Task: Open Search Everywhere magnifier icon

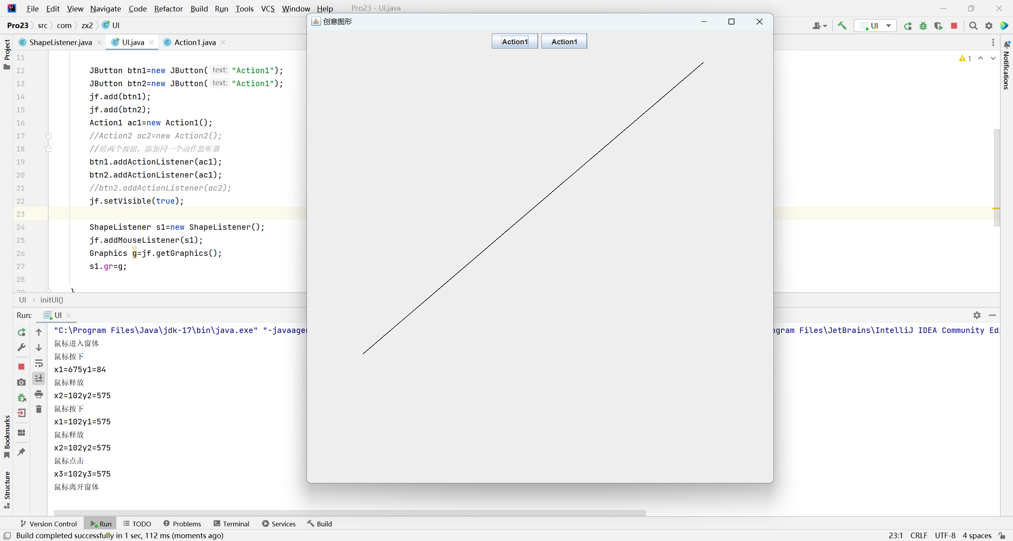Action: coord(973,26)
